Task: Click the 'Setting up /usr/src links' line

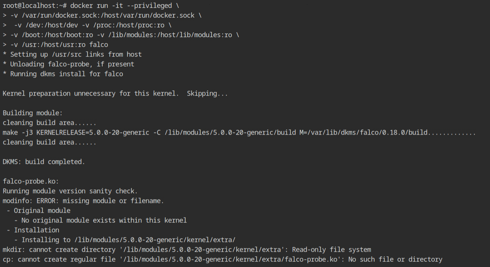Action: tap(72, 54)
